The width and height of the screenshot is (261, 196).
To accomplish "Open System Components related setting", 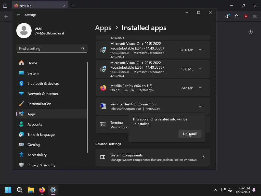I will (x=152, y=157).
